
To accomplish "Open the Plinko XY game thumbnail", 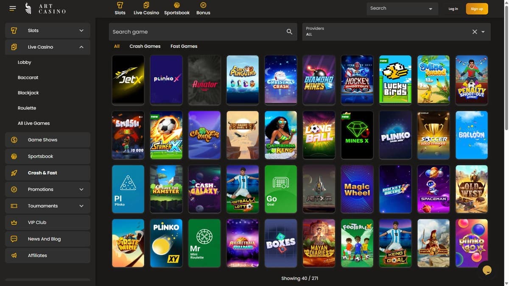I will coord(166,243).
